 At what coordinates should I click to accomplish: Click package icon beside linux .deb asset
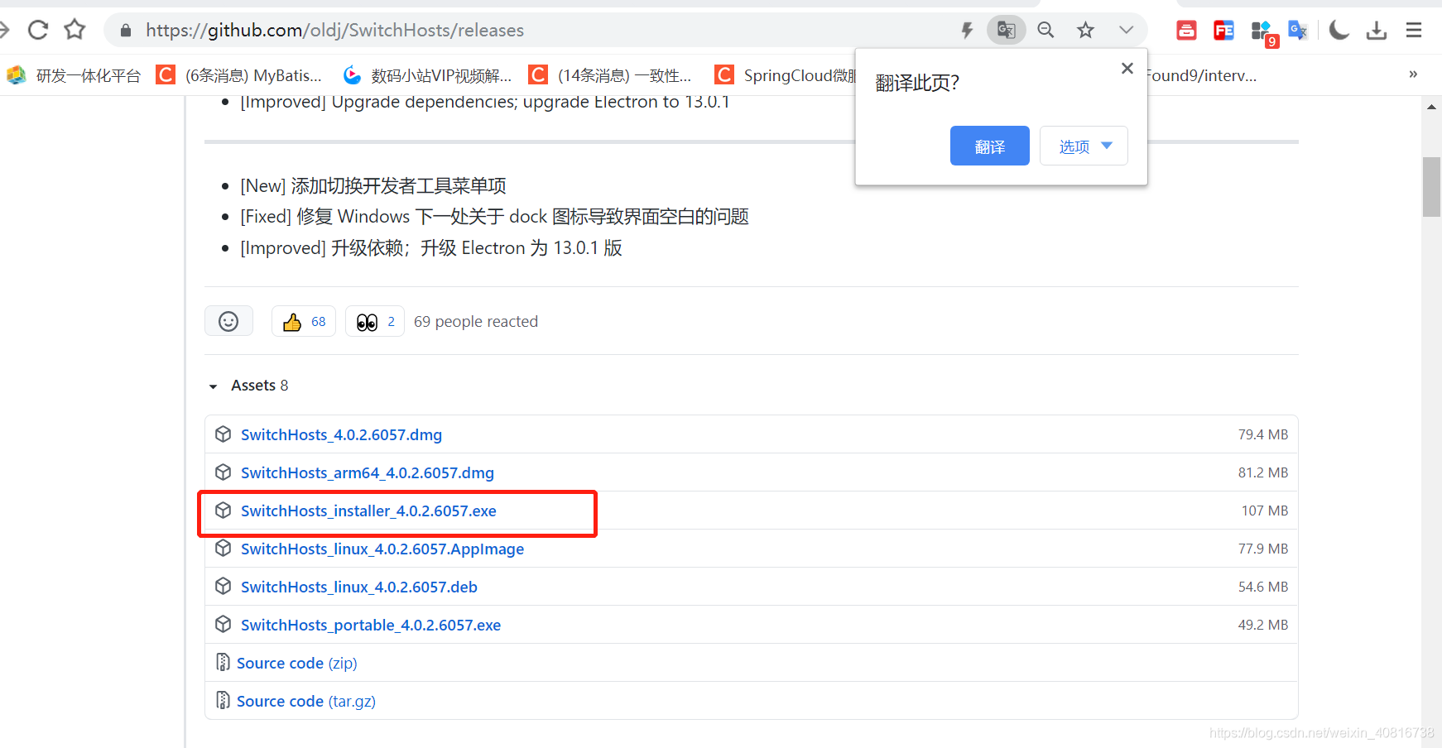click(x=223, y=587)
